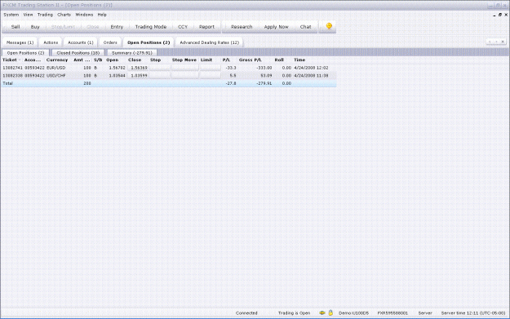Switch to the Messages (1) tab
Viewport: 510px width, 319px height.
pyautogui.click(x=20, y=42)
